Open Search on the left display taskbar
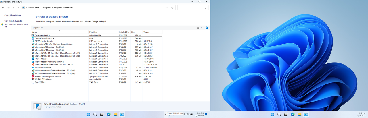368x118 pixels. pyautogui.click(x=95, y=114)
